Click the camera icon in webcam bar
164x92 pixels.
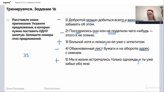point(138,23)
